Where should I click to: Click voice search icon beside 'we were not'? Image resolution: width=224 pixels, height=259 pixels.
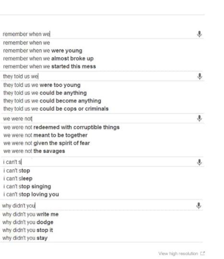pos(200,118)
